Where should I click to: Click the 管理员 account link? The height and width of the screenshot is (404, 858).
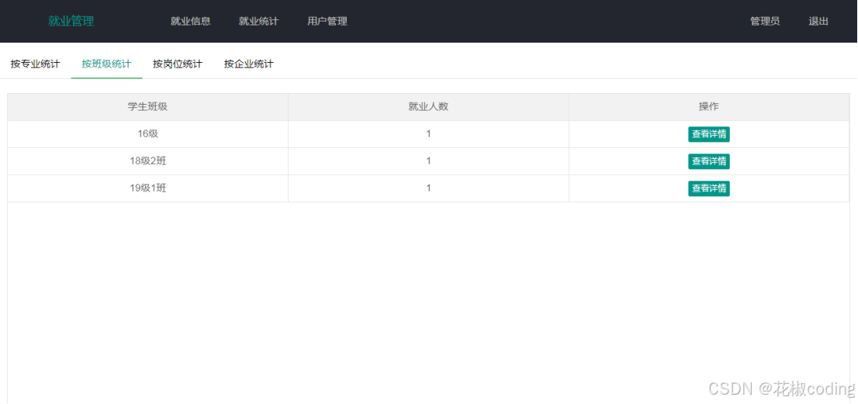[x=765, y=21]
